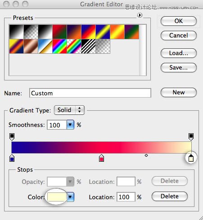Image resolution: width=203 pixels, height=220 pixels.
Task: Click the Name field containing Custom
Action: 90,93
